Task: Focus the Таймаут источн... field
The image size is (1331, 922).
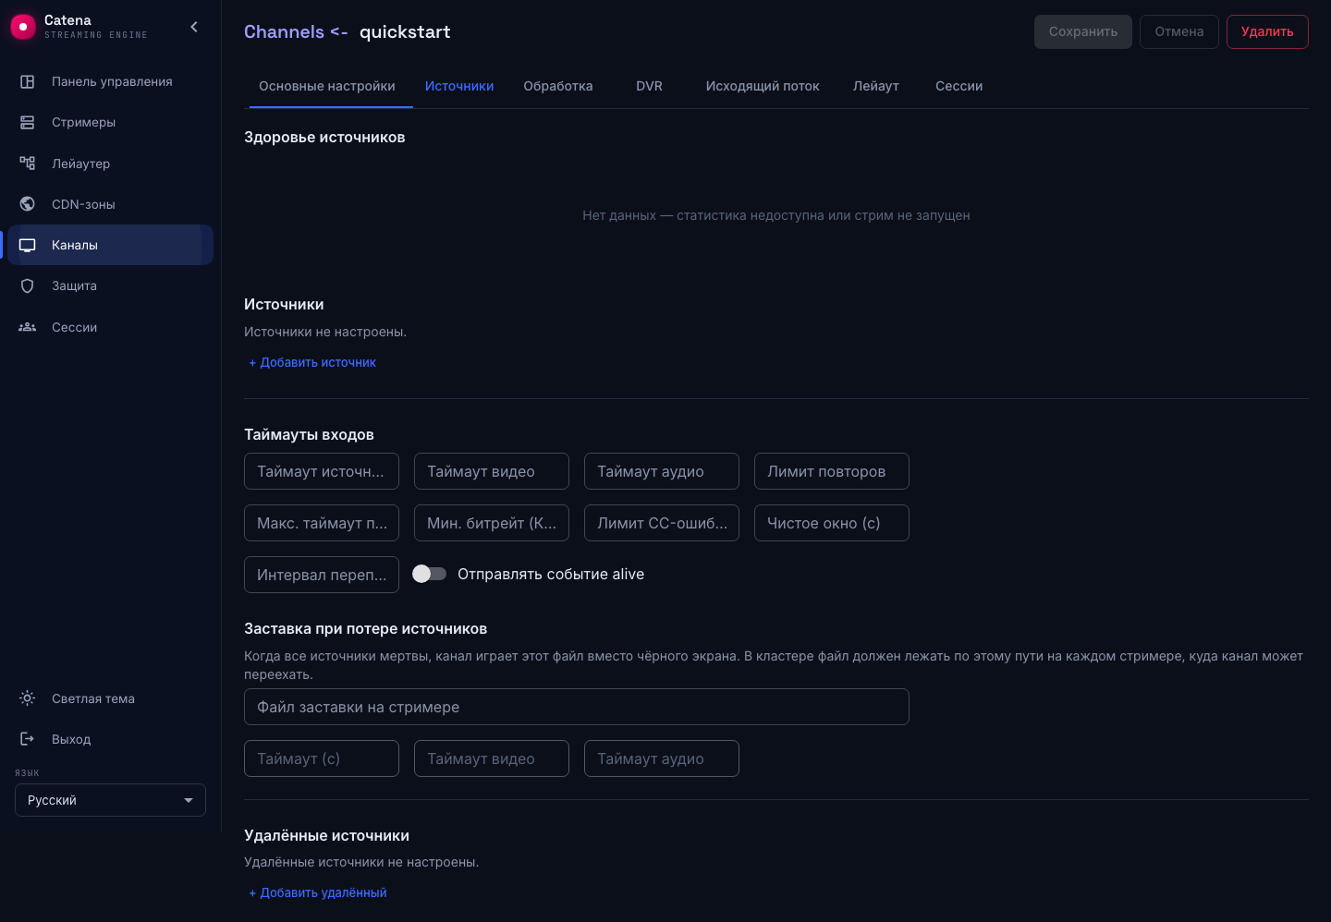Action: pos(322,471)
